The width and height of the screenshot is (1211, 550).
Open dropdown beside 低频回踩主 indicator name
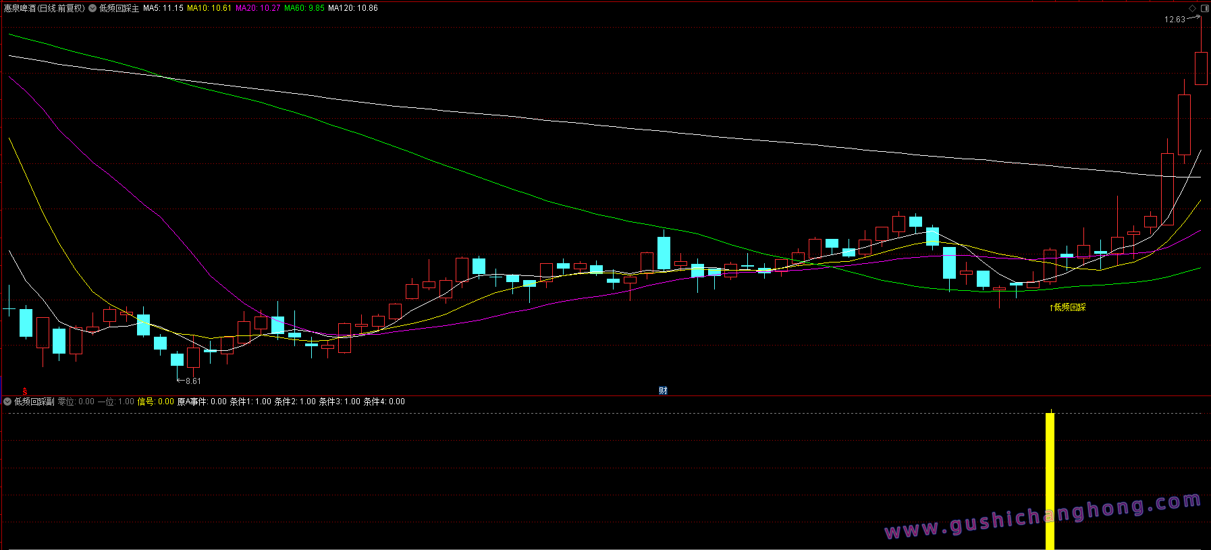(92, 8)
